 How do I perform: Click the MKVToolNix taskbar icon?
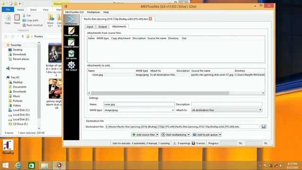coord(59,165)
